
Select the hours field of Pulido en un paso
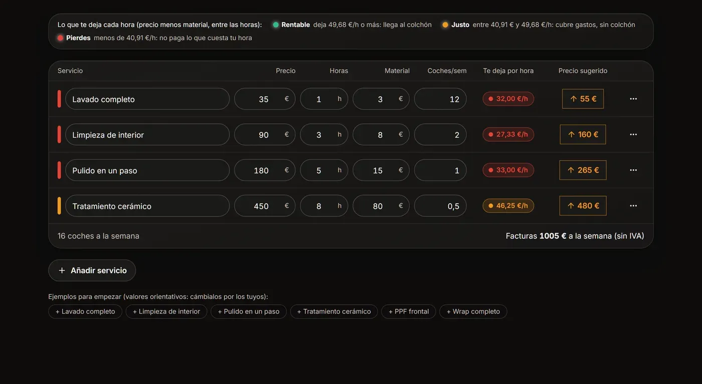(324, 170)
